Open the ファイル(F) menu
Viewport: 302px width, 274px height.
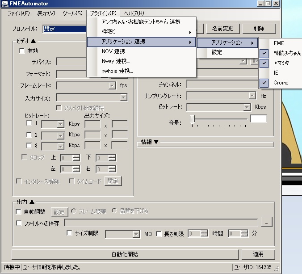pyautogui.click(x=19, y=13)
